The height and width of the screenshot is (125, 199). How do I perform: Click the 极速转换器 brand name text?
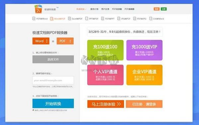coord(50,10)
